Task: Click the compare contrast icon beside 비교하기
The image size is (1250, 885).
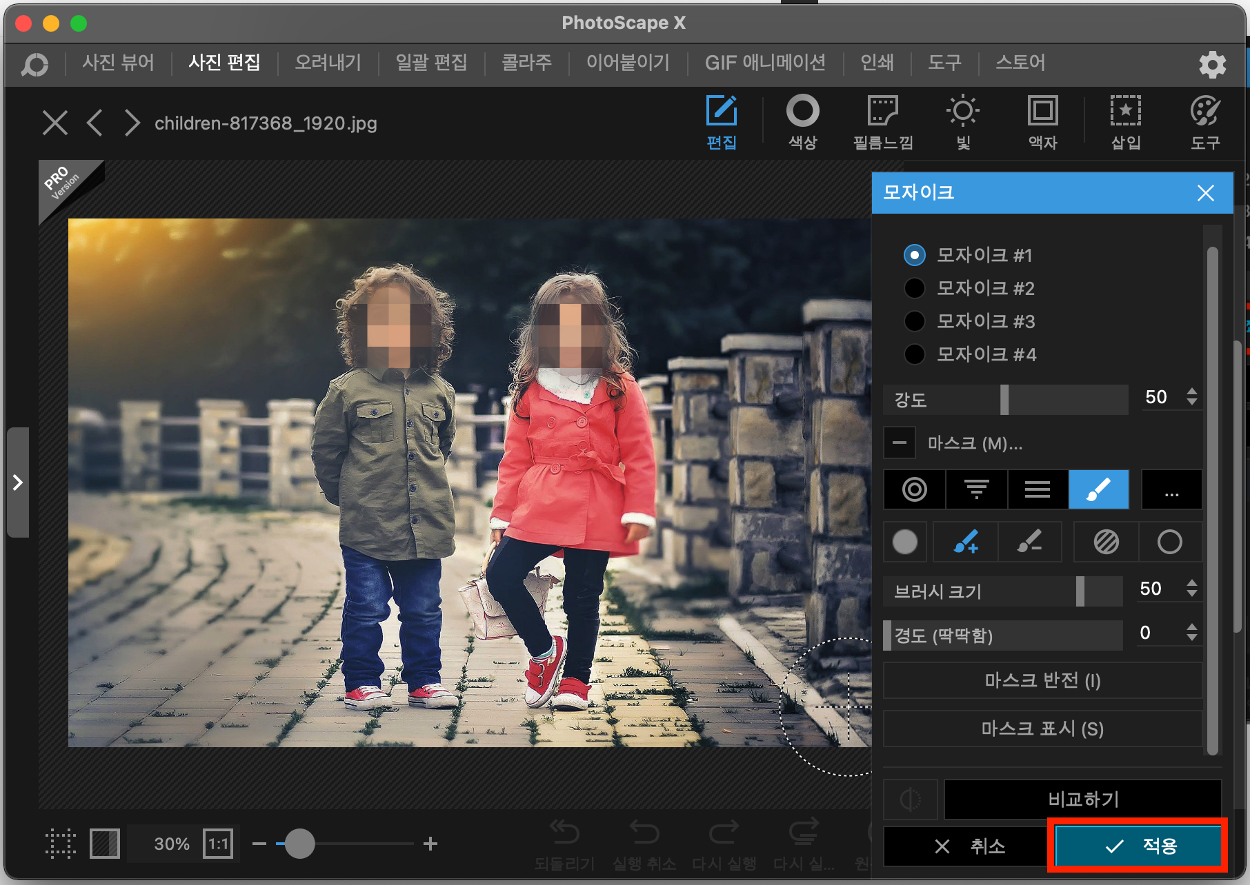Action: point(911,800)
